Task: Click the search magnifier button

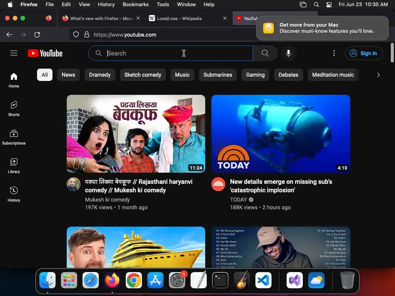Action: click(x=265, y=53)
